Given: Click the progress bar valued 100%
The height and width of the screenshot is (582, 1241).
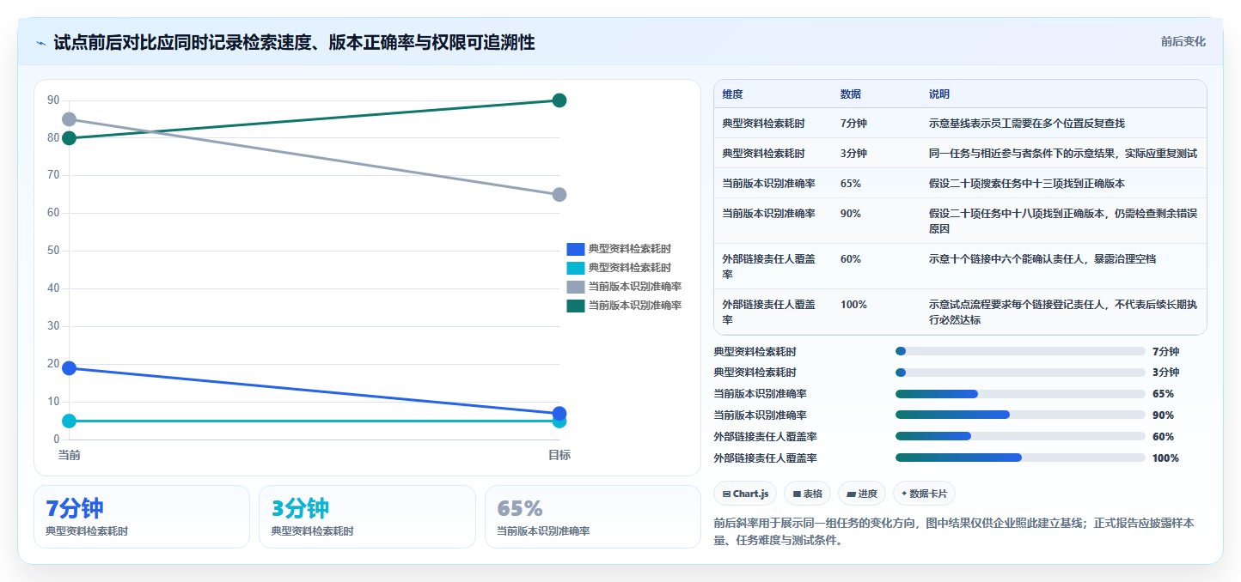Looking at the screenshot, I should (1020, 458).
